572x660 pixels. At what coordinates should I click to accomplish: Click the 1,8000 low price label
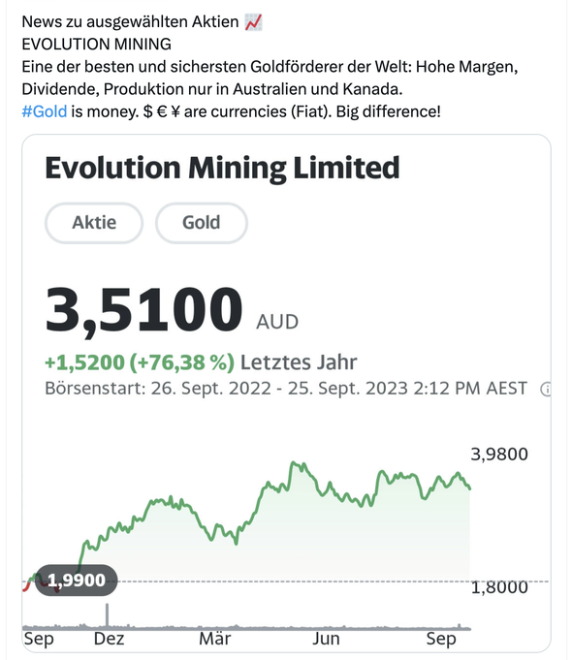499,587
